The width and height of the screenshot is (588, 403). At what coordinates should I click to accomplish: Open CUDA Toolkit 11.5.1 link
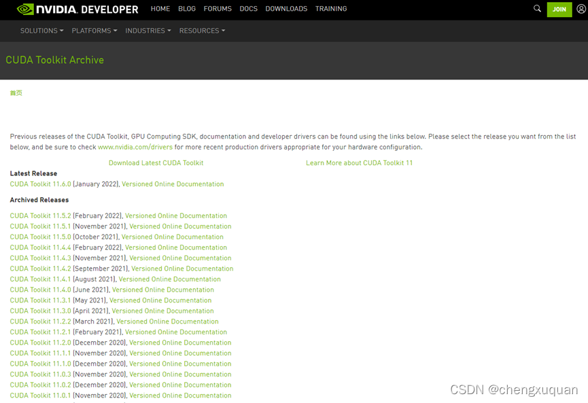[40, 226]
